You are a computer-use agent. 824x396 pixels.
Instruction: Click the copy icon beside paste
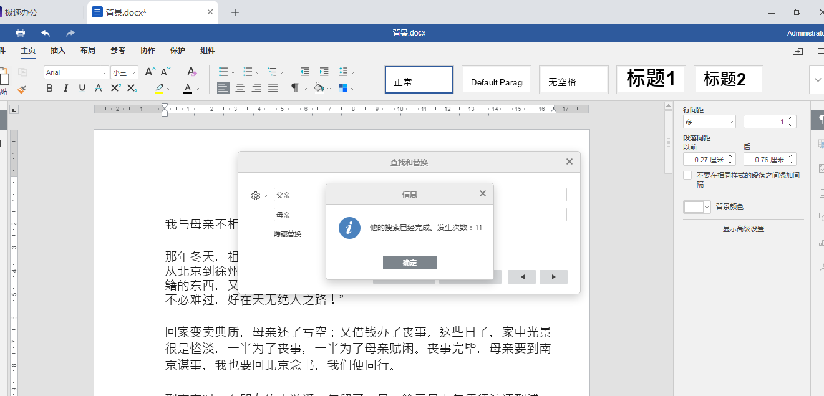22,72
